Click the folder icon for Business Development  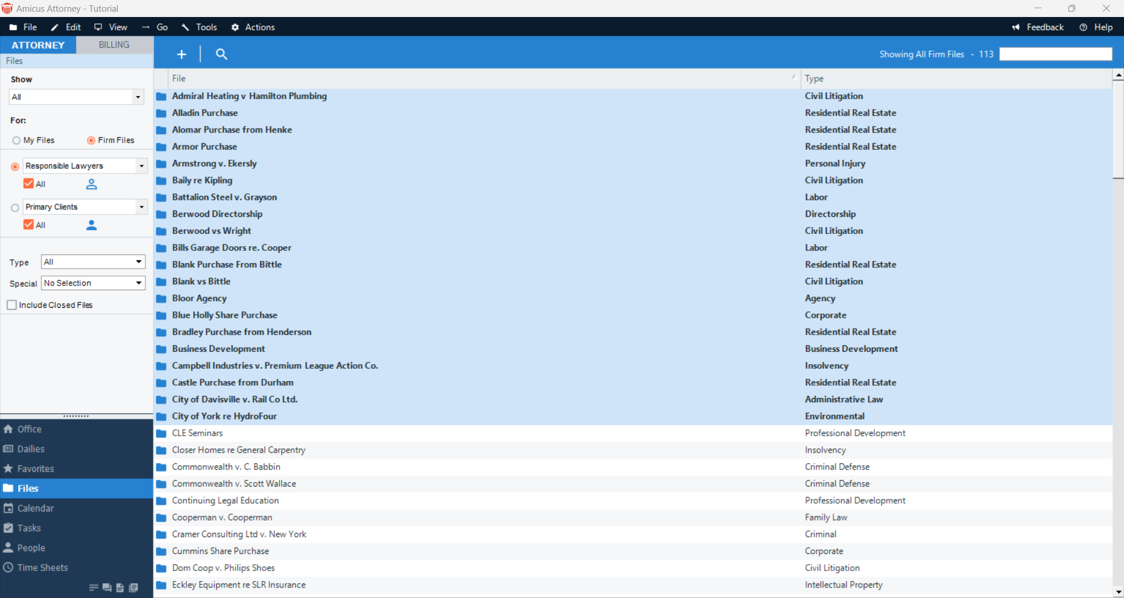pos(161,349)
